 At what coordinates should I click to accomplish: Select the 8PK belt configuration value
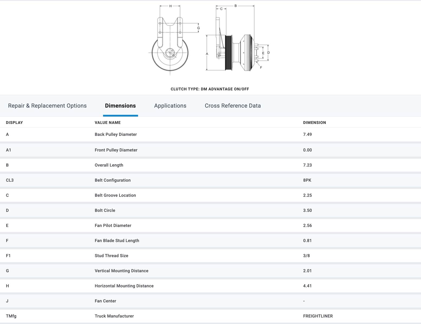pos(307,180)
